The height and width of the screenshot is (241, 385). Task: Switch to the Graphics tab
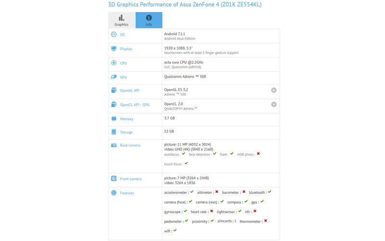121,20
